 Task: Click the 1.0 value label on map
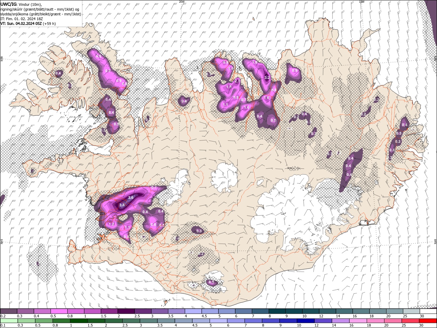coord(255,63)
